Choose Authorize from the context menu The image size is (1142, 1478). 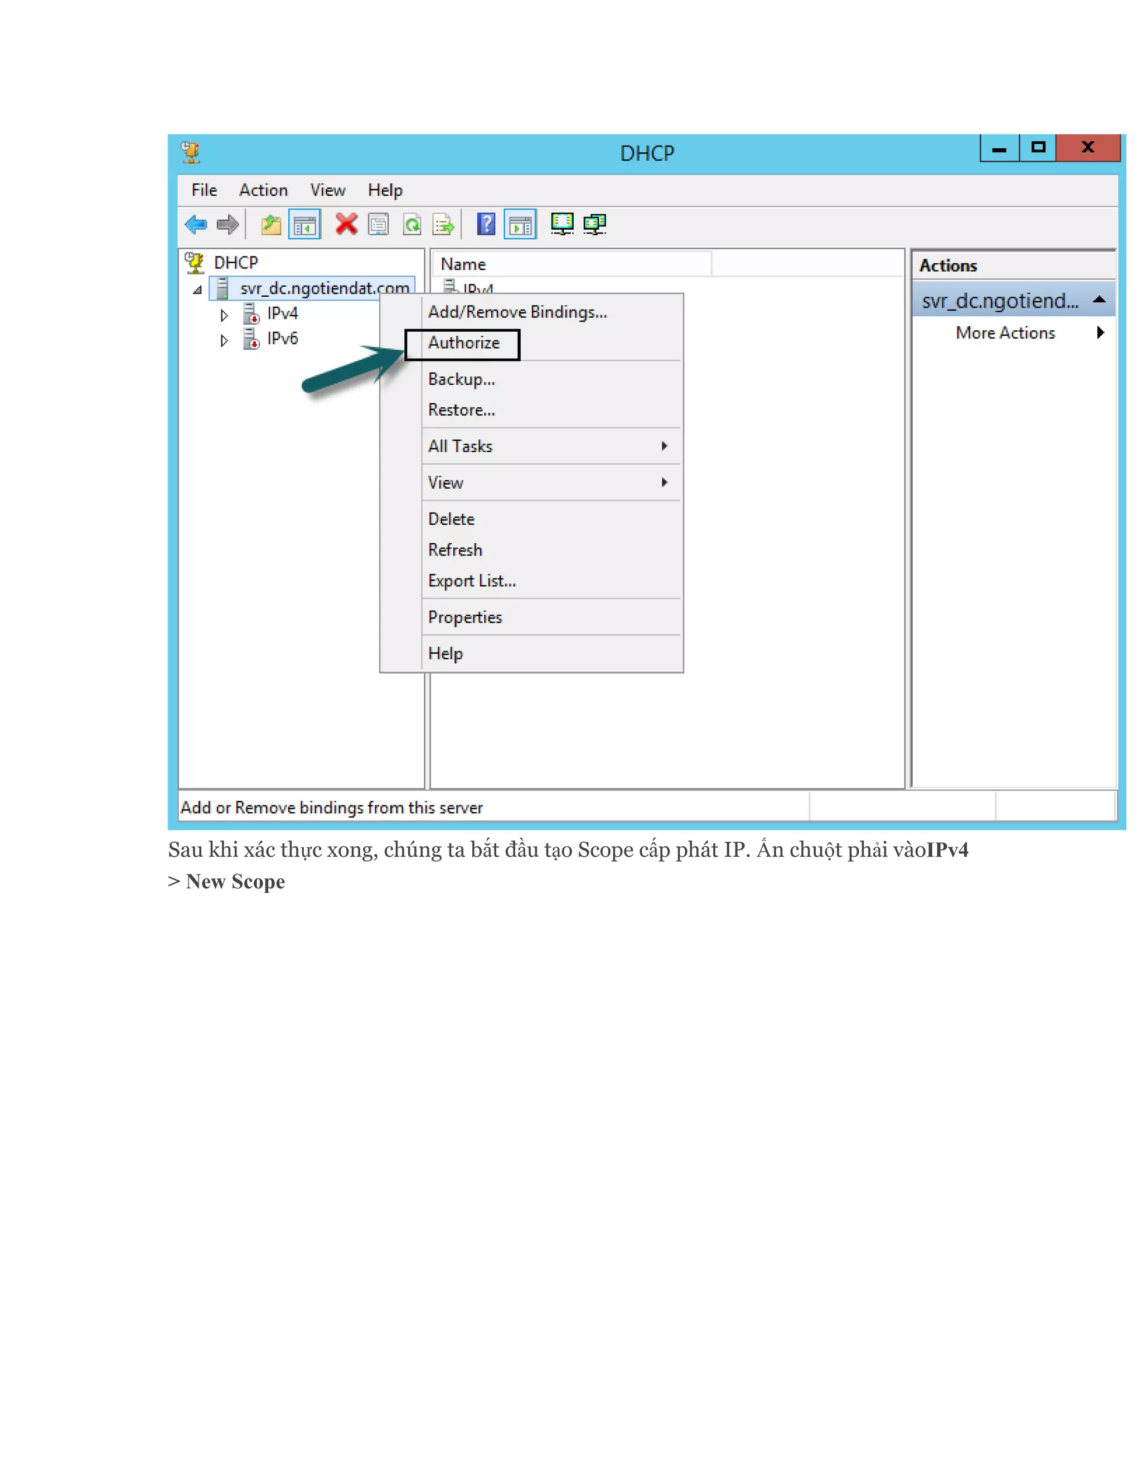[464, 343]
